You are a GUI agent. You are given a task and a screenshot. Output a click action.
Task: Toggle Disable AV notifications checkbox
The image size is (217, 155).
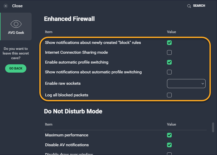tap(169, 145)
